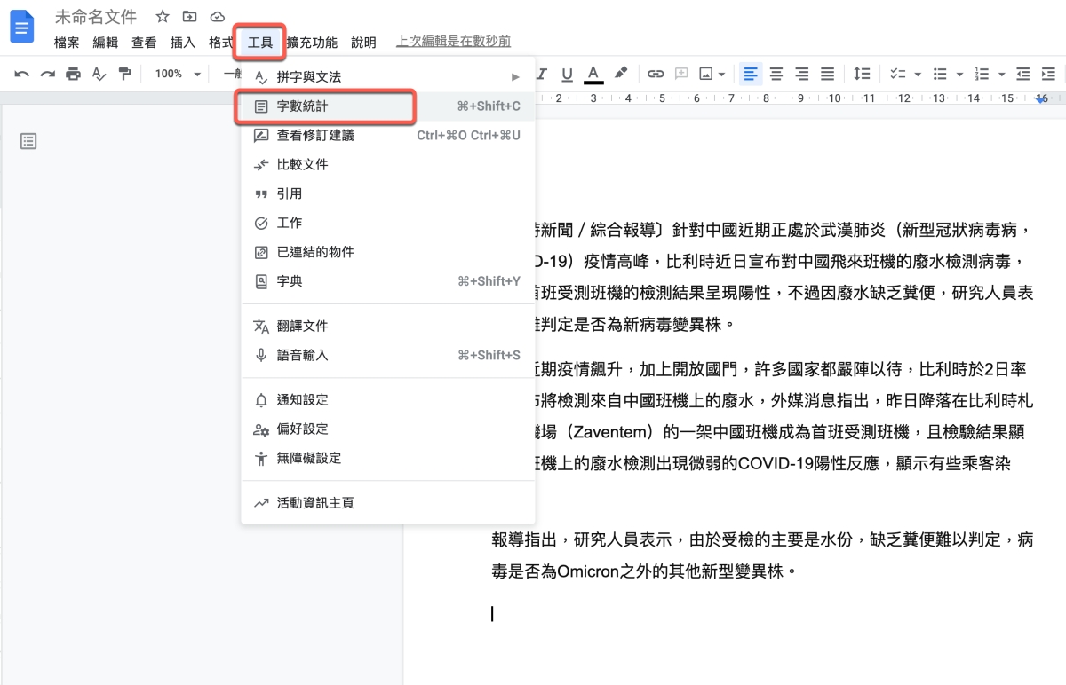Screen dimensions: 1066x685
Task: Open the 100% zoom dropdown
Action: pos(179,74)
